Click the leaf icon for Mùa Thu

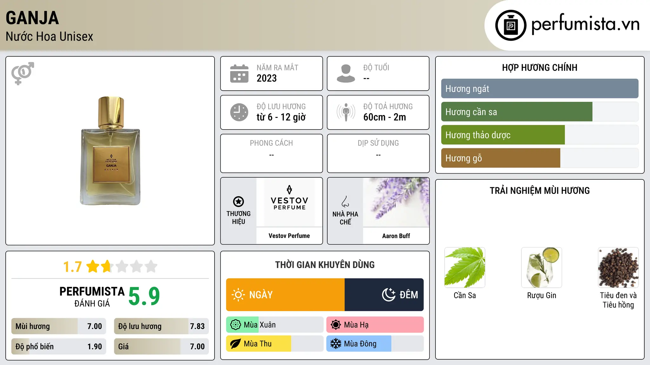pyautogui.click(x=235, y=344)
